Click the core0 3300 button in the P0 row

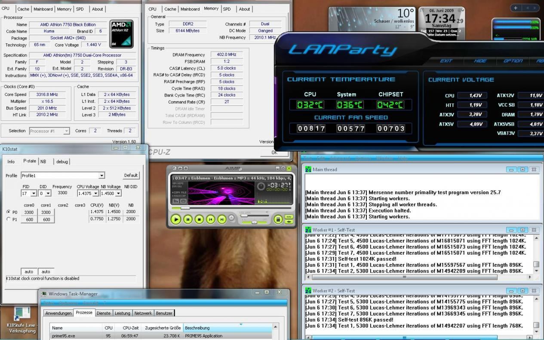30,212
